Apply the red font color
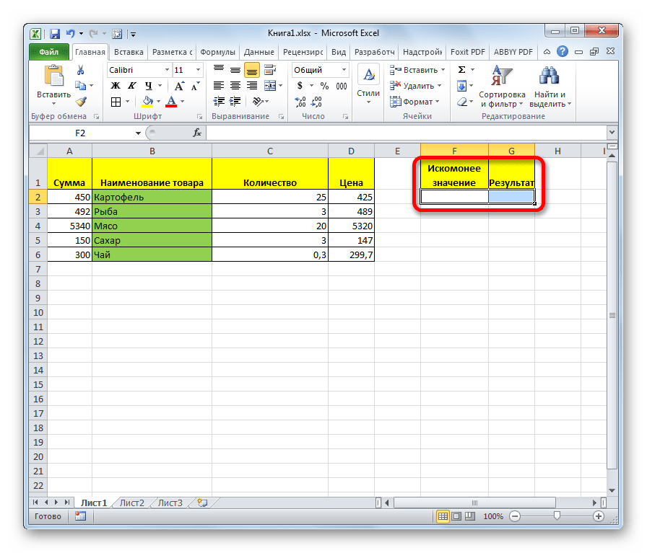This screenshot has height=553, width=647. pyautogui.click(x=171, y=102)
